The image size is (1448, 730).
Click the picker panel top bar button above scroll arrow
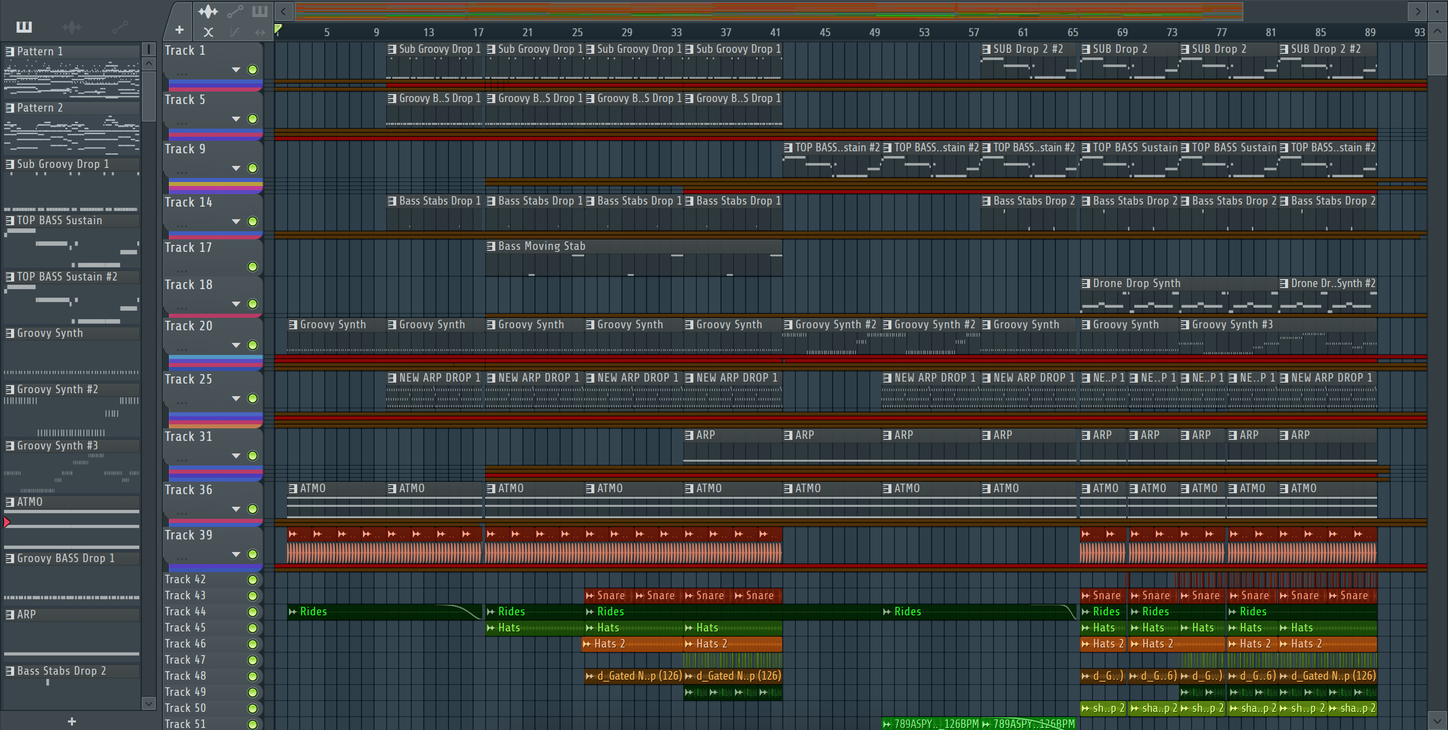point(148,49)
